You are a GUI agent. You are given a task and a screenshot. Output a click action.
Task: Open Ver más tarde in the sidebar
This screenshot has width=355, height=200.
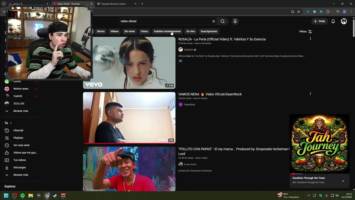21,145
